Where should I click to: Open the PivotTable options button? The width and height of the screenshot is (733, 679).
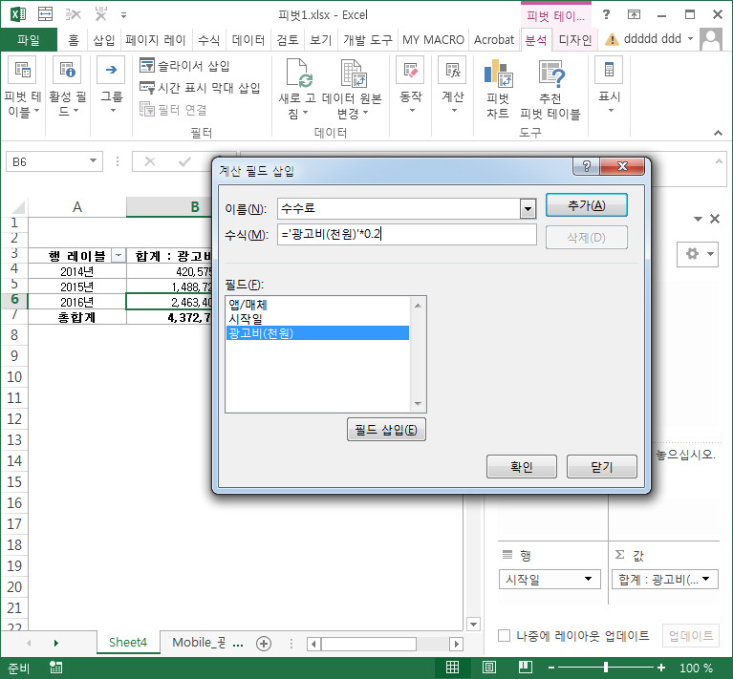pos(22,86)
